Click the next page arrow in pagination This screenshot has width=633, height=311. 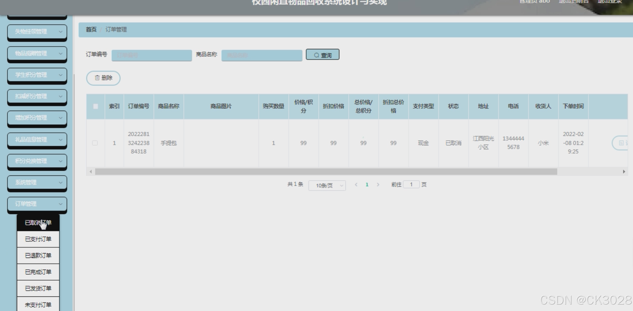pyautogui.click(x=378, y=185)
